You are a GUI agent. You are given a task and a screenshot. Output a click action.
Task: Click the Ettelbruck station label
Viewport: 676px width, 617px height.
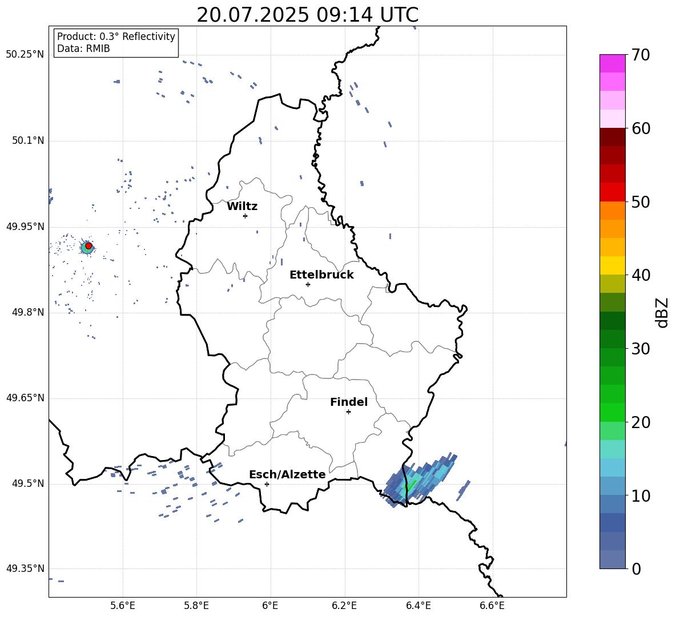(321, 275)
